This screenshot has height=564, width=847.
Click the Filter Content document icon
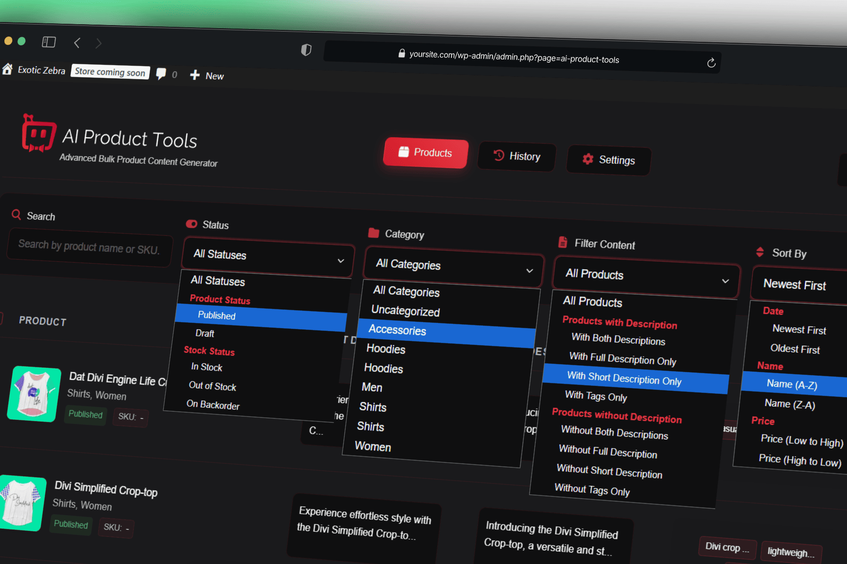click(562, 242)
